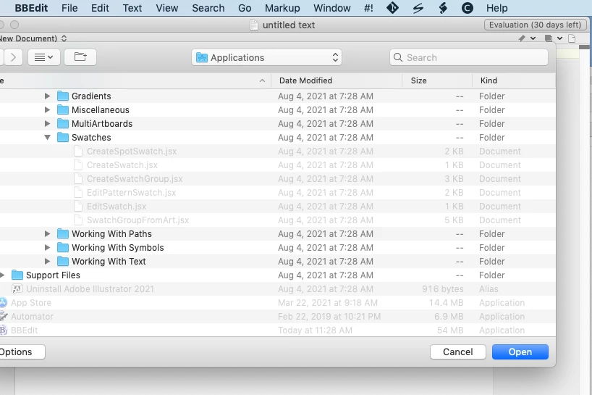Click the Cancel button
This screenshot has height=395, width=592.
457,352
